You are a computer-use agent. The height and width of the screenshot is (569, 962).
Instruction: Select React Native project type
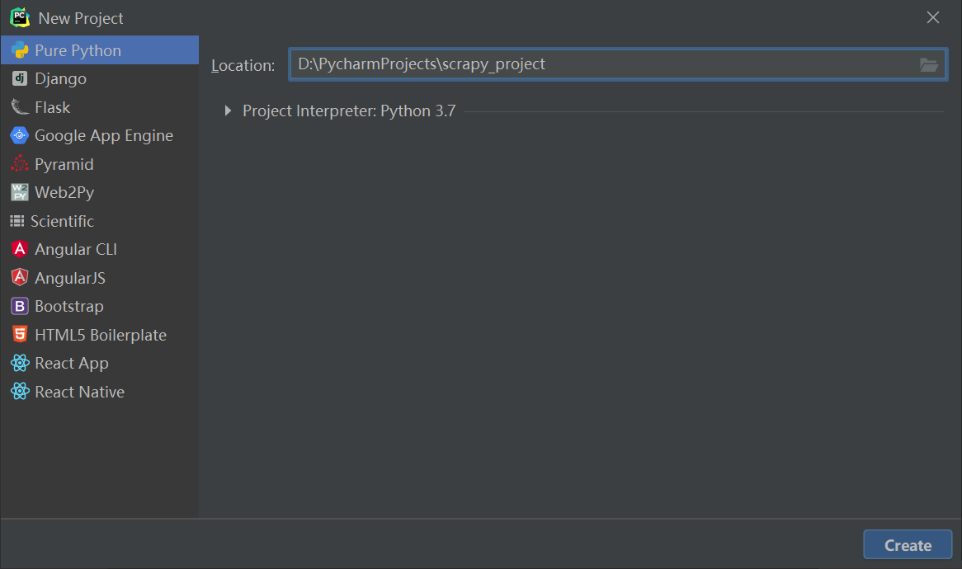click(79, 392)
